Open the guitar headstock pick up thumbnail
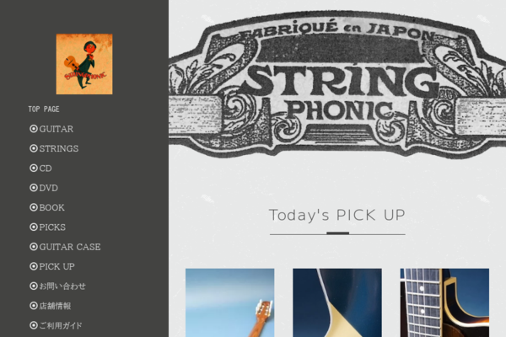The height and width of the screenshot is (337, 506). click(229, 302)
